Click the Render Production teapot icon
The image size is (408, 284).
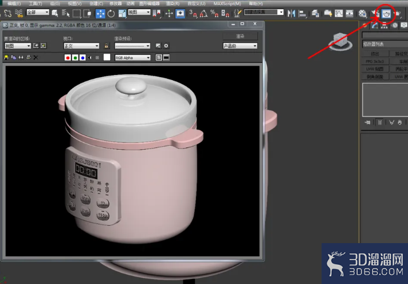397,13
